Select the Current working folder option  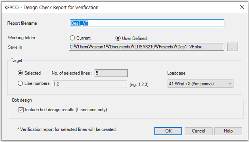coord(72,38)
